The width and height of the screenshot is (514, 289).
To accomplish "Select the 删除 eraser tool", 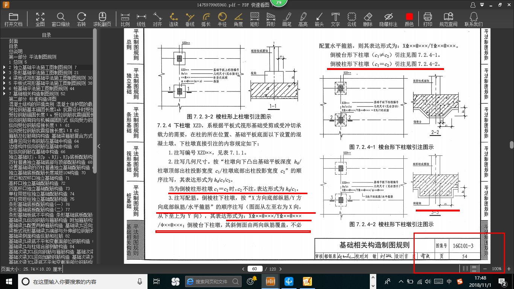I will (368, 20).
